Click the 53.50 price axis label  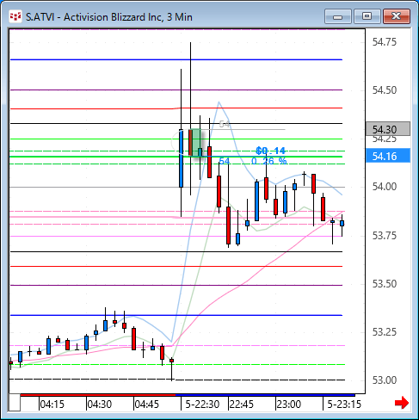[385, 284]
